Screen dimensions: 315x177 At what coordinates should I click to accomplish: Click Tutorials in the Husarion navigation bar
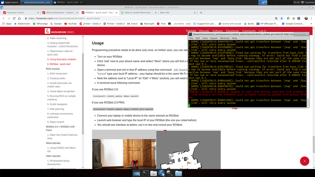click(191, 31)
